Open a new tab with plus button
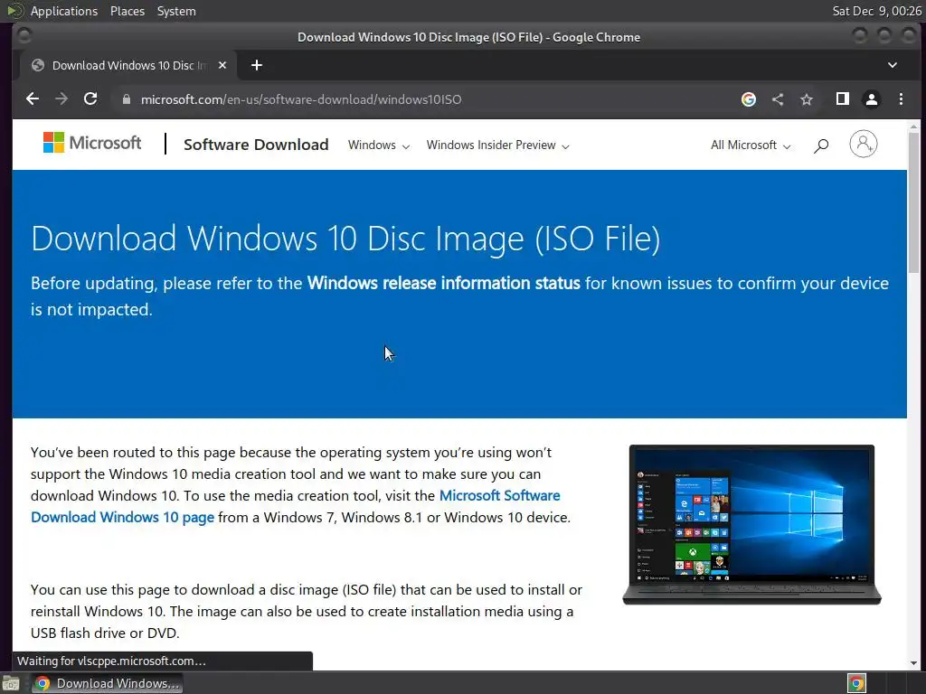Viewport: 926px width, 694px height. (x=256, y=65)
